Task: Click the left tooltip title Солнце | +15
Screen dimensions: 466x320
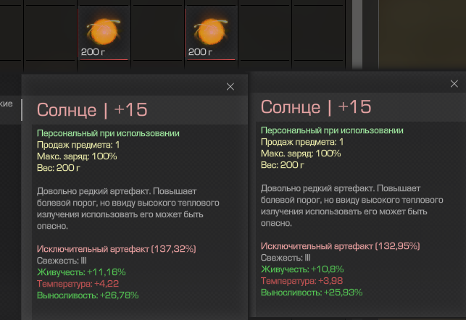Action: [x=91, y=110]
